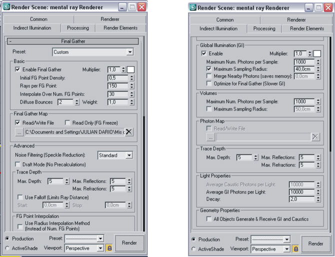Click Render button in left window
Screen dimensions: 335x257
(x=129, y=243)
